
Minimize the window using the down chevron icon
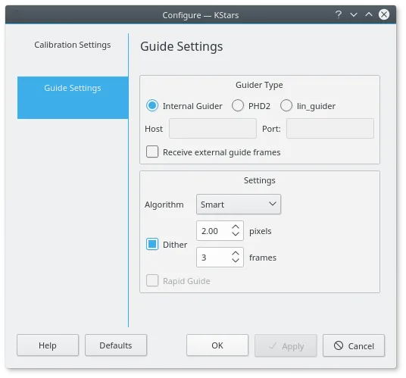pyautogui.click(x=354, y=14)
